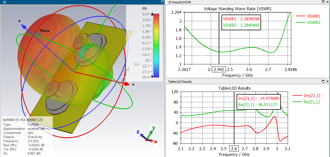The width and height of the screenshot is (330, 157).
Task: Maximize the 3D view window
Action: click(162, 2)
